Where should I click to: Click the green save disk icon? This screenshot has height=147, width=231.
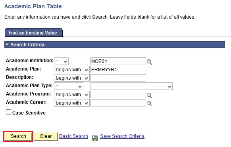[x=95, y=138]
